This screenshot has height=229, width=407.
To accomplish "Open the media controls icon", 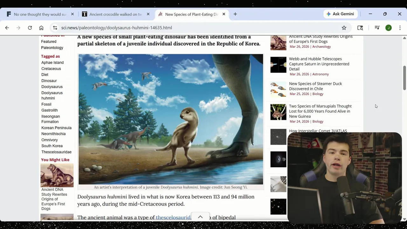I will click(377, 28).
